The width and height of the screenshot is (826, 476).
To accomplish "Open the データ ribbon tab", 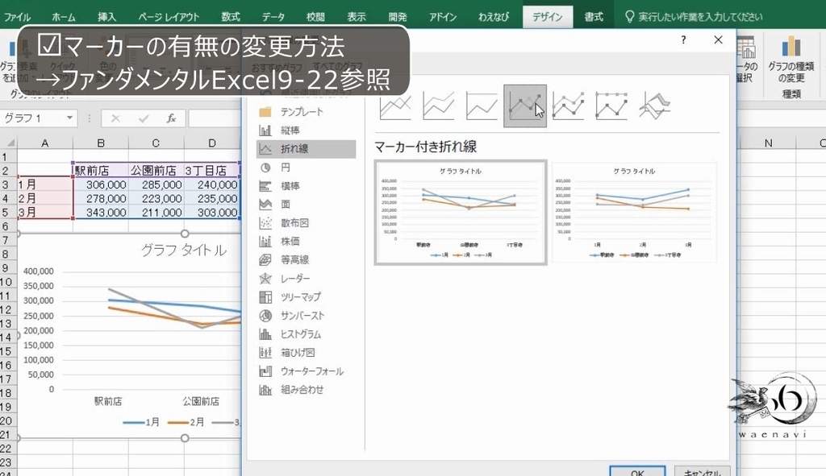I will click(x=273, y=17).
